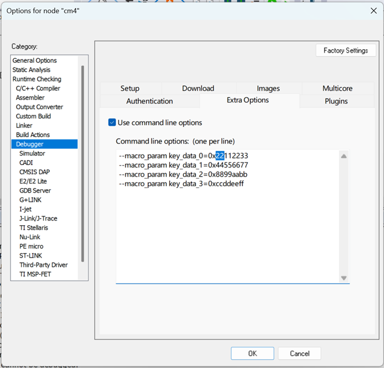Image resolution: width=384 pixels, height=368 pixels.
Task: Select the highlighted Debugger category
Action: 45,144
